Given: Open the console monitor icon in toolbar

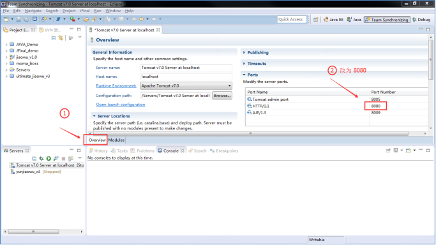Looking at the screenshot, I should 34,19.
